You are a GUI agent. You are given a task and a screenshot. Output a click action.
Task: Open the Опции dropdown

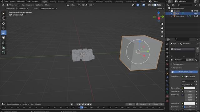coord(160,8)
